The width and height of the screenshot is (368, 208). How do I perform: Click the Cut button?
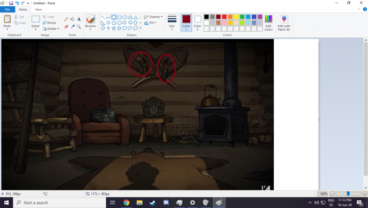pyautogui.click(x=19, y=17)
